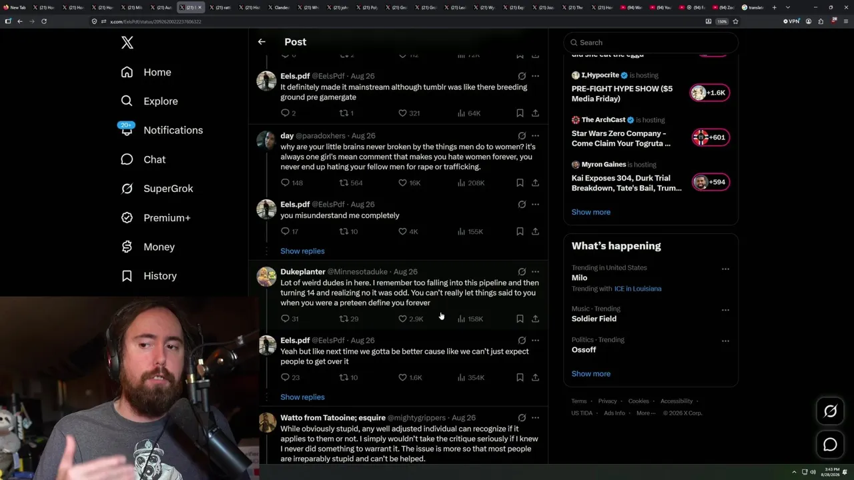Open more options for Ossoff trend
This screenshot has width=854, height=480.
(725, 341)
